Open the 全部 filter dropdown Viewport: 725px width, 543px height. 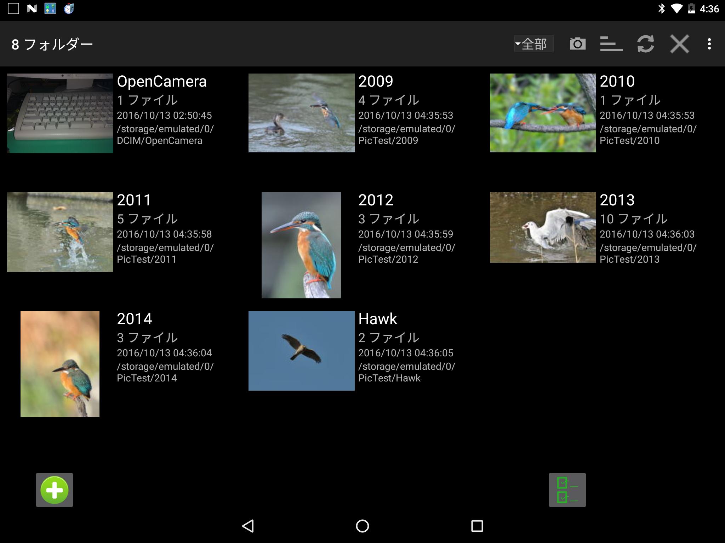click(533, 44)
